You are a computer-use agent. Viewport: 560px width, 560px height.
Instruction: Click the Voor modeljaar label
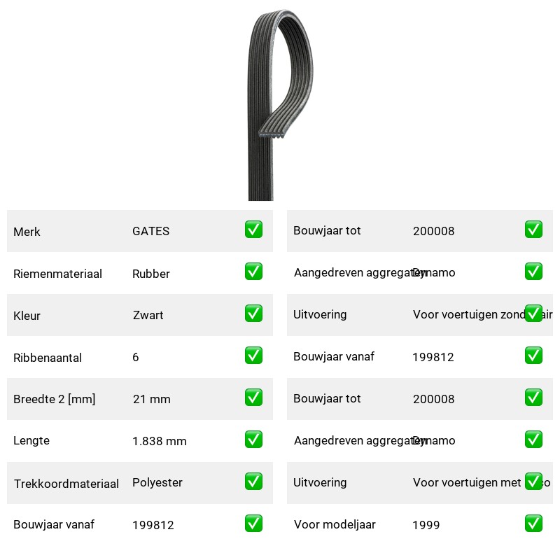[x=335, y=524]
